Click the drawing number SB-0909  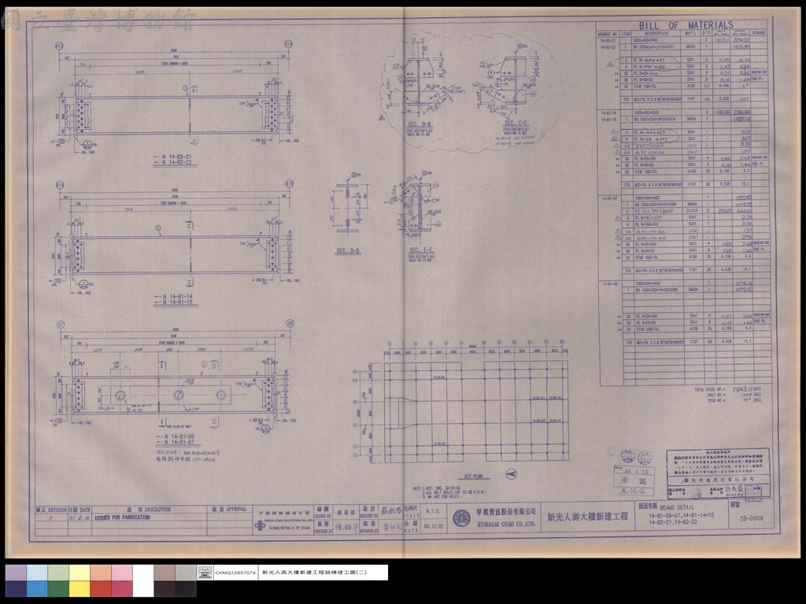[x=751, y=518]
